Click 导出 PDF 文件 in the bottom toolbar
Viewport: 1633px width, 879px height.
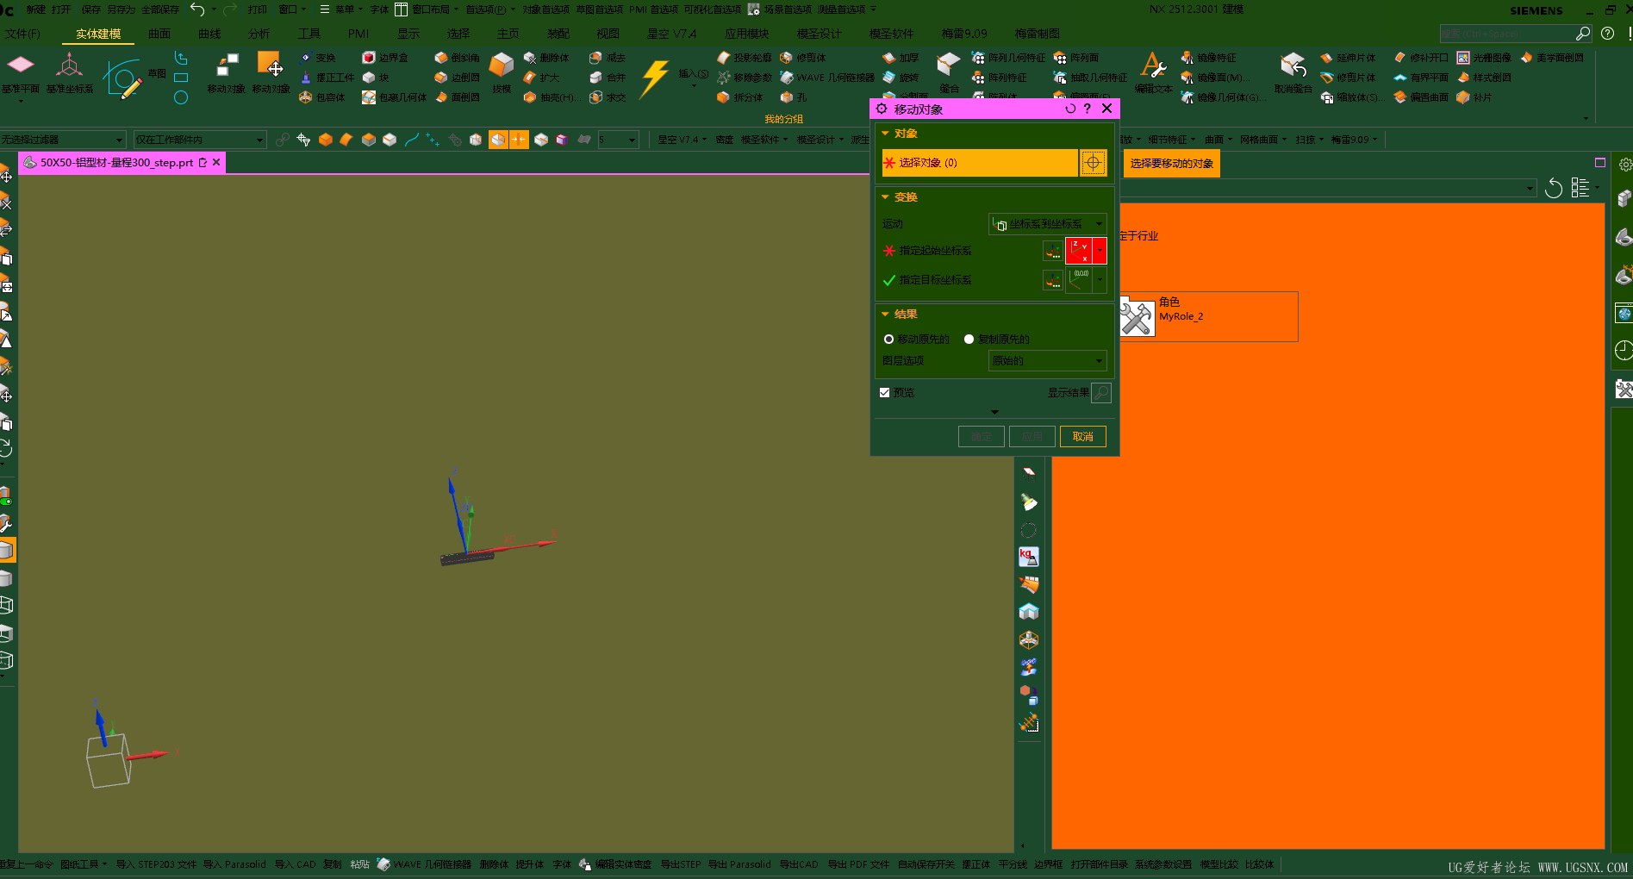point(858,864)
